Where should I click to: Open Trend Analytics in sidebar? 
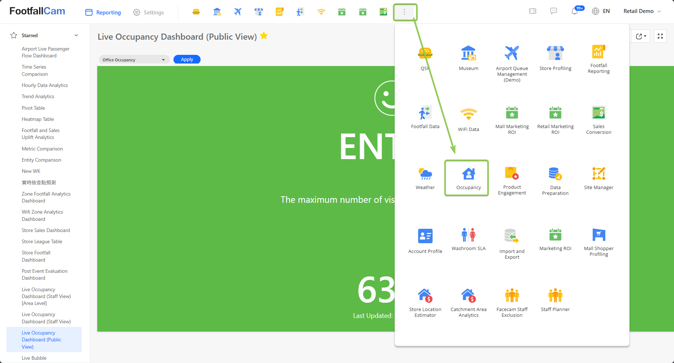pyautogui.click(x=38, y=96)
